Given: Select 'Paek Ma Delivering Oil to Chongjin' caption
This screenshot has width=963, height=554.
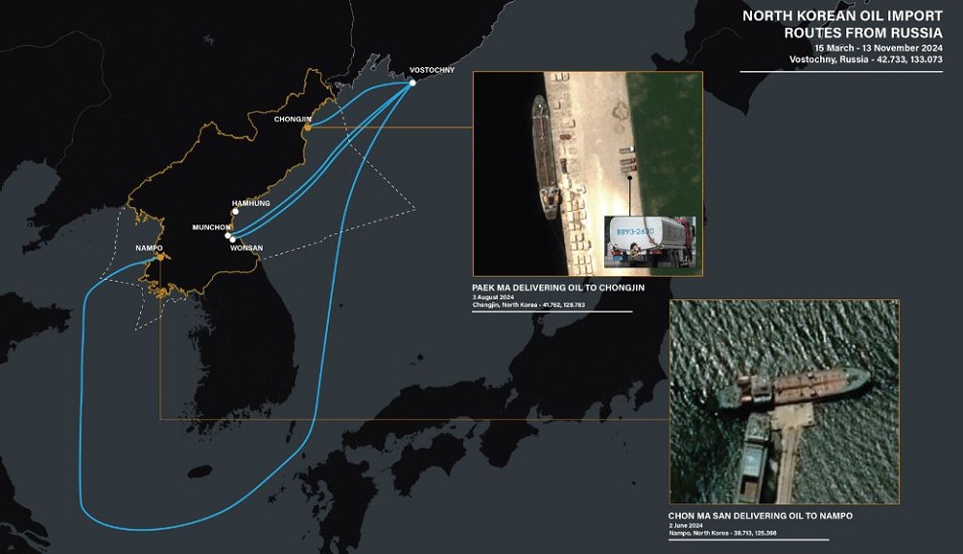Looking at the screenshot, I should pos(557,288).
